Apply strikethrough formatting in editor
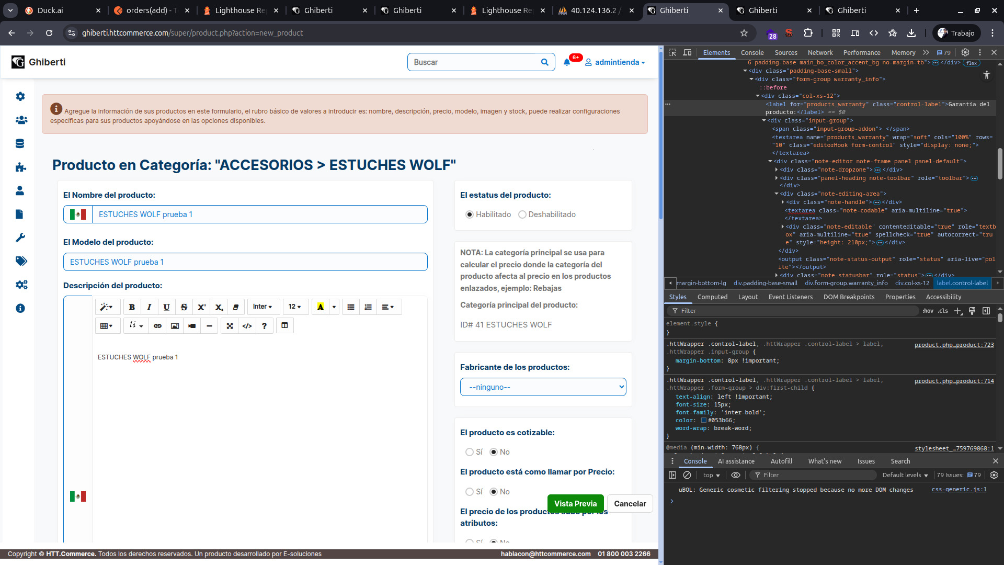1004x565 pixels. pyautogui.click(x=184, y=307)
